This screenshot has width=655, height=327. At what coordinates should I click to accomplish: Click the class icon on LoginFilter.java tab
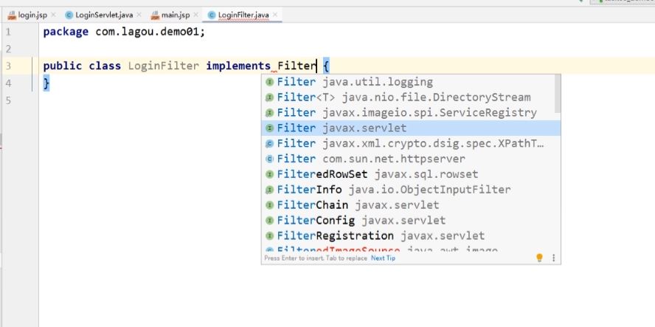click(x=212, y=16)
